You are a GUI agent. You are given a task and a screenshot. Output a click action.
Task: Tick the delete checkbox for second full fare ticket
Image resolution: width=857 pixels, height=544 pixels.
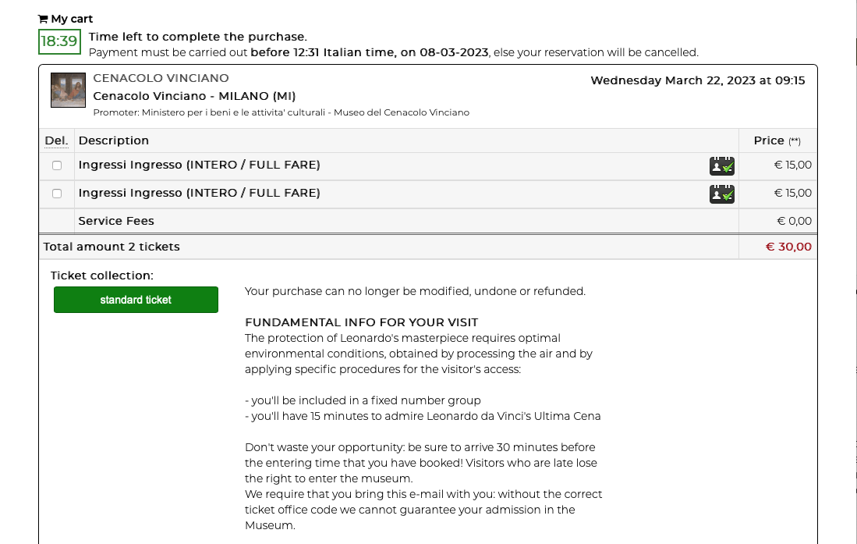click(x=57, y=194)
